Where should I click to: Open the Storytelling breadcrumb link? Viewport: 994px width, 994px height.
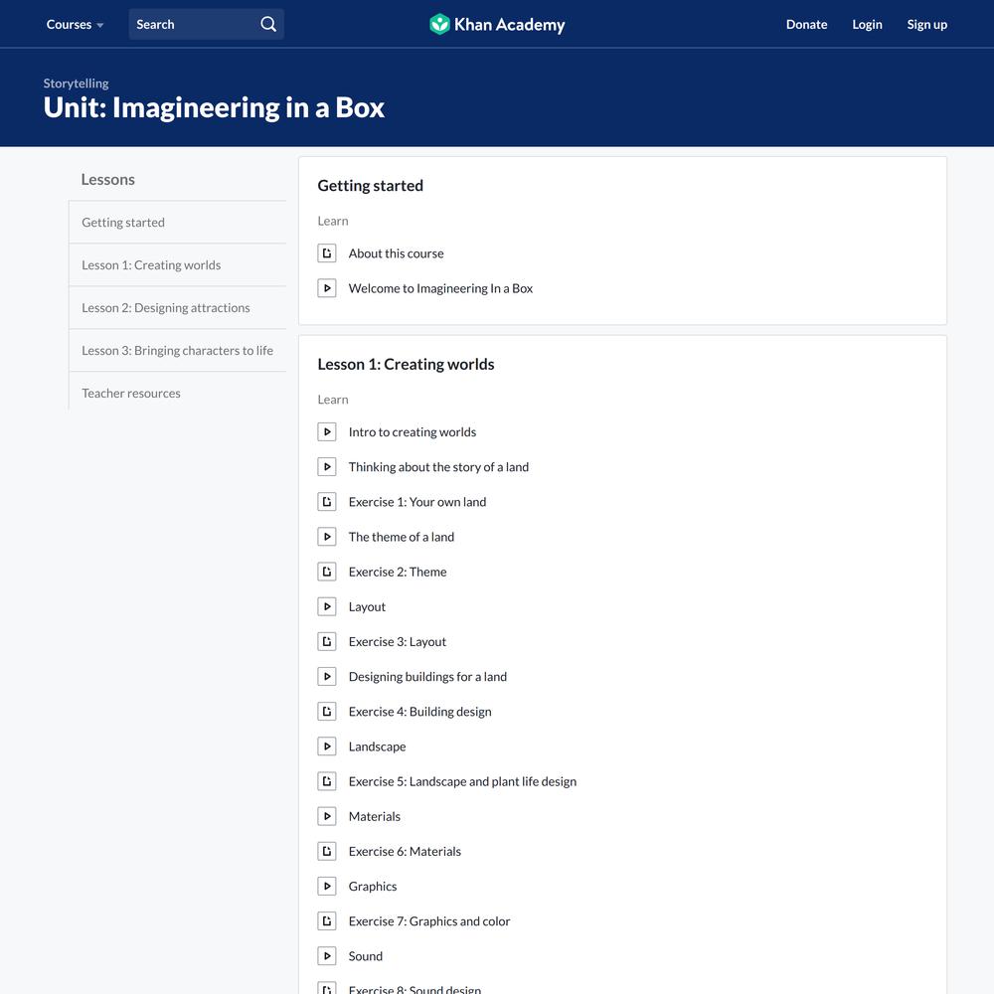tap(76, 83)
